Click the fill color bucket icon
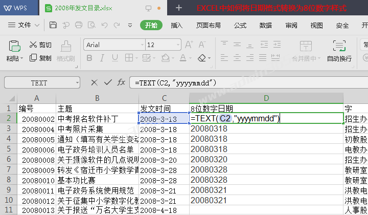This screenshot has width=368, height=215. 166,58
